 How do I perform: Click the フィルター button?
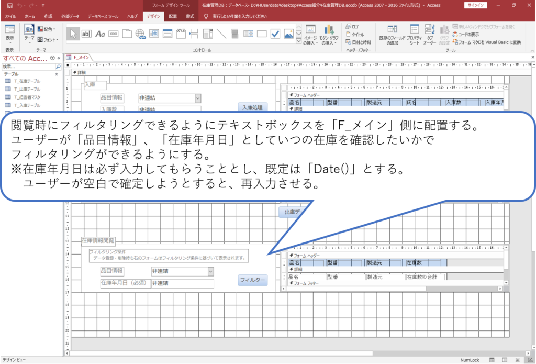(x=252, y=280)
